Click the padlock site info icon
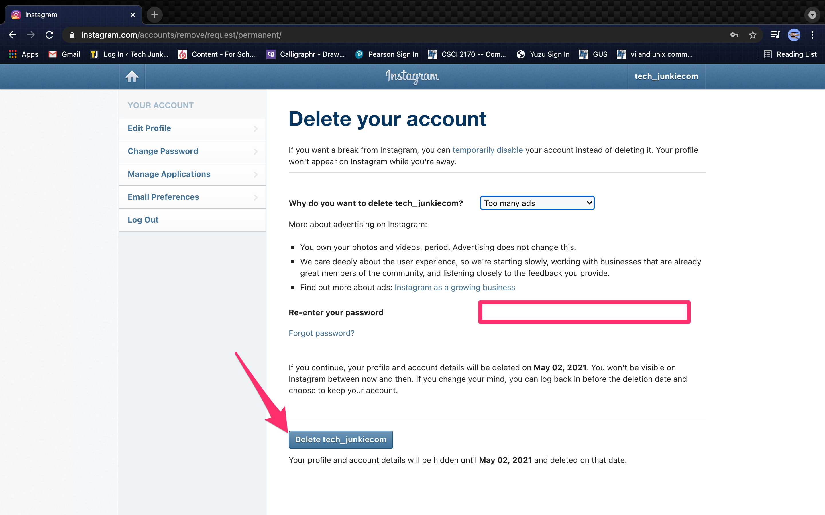Viewport: 825px width, 515px height. 72,35
